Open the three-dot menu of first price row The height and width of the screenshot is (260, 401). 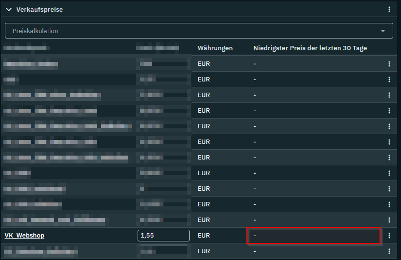pos(389,64)
